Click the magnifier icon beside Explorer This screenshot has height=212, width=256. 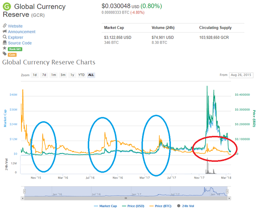5,37
